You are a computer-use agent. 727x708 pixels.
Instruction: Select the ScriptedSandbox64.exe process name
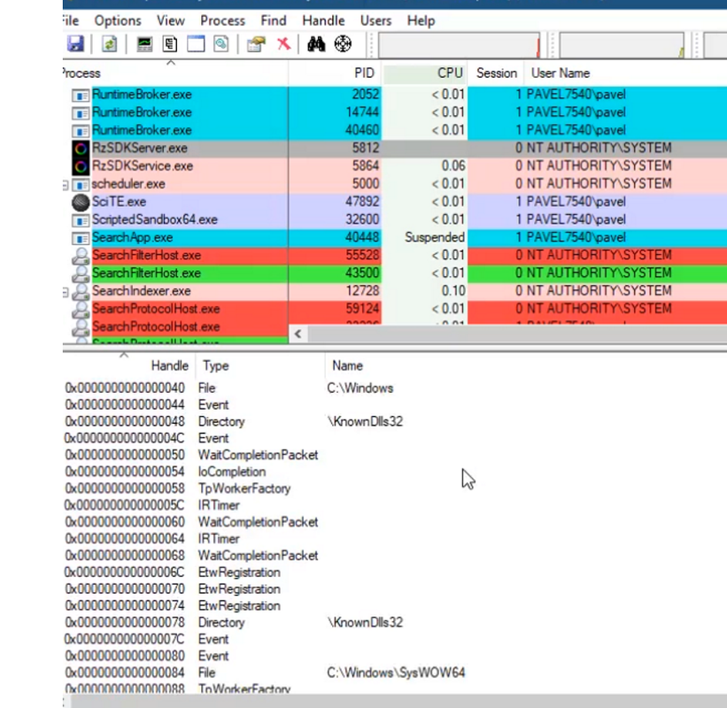coord(155,219)
